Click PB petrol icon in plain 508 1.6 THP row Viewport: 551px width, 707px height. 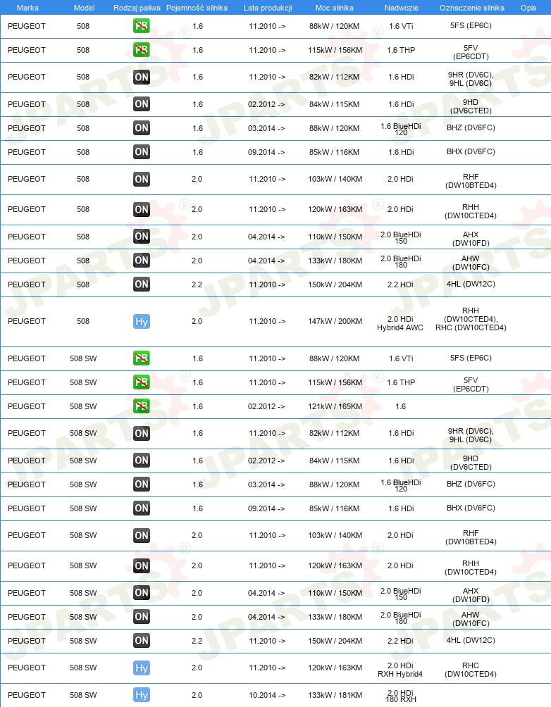(x=141, y=49)
